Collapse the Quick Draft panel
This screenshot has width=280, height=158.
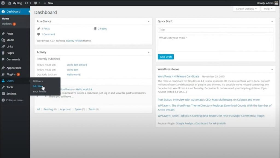[272, 21]
